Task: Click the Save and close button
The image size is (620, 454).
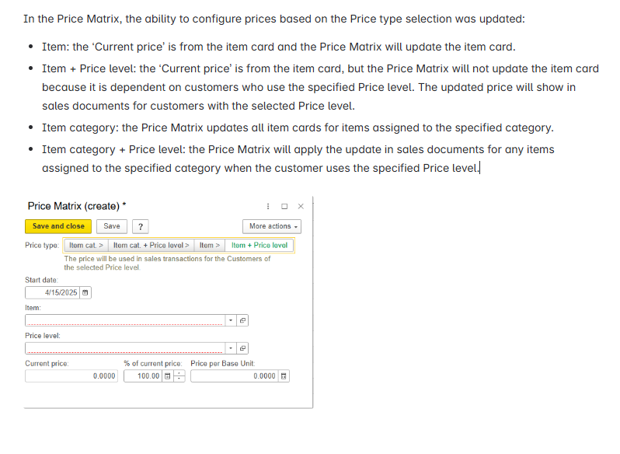Action: click(x=58, y=226)
